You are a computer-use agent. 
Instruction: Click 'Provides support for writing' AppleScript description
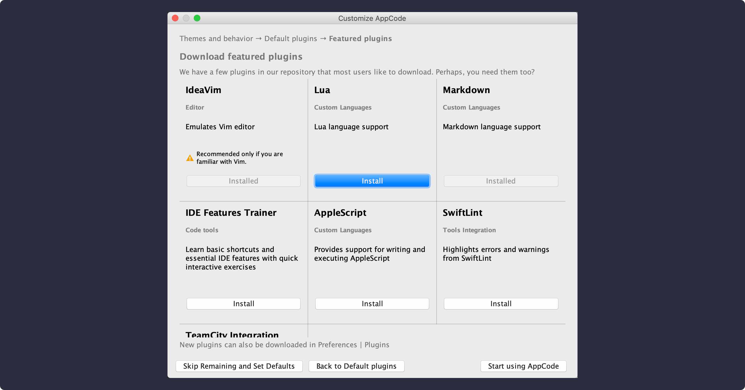point(369,254)
